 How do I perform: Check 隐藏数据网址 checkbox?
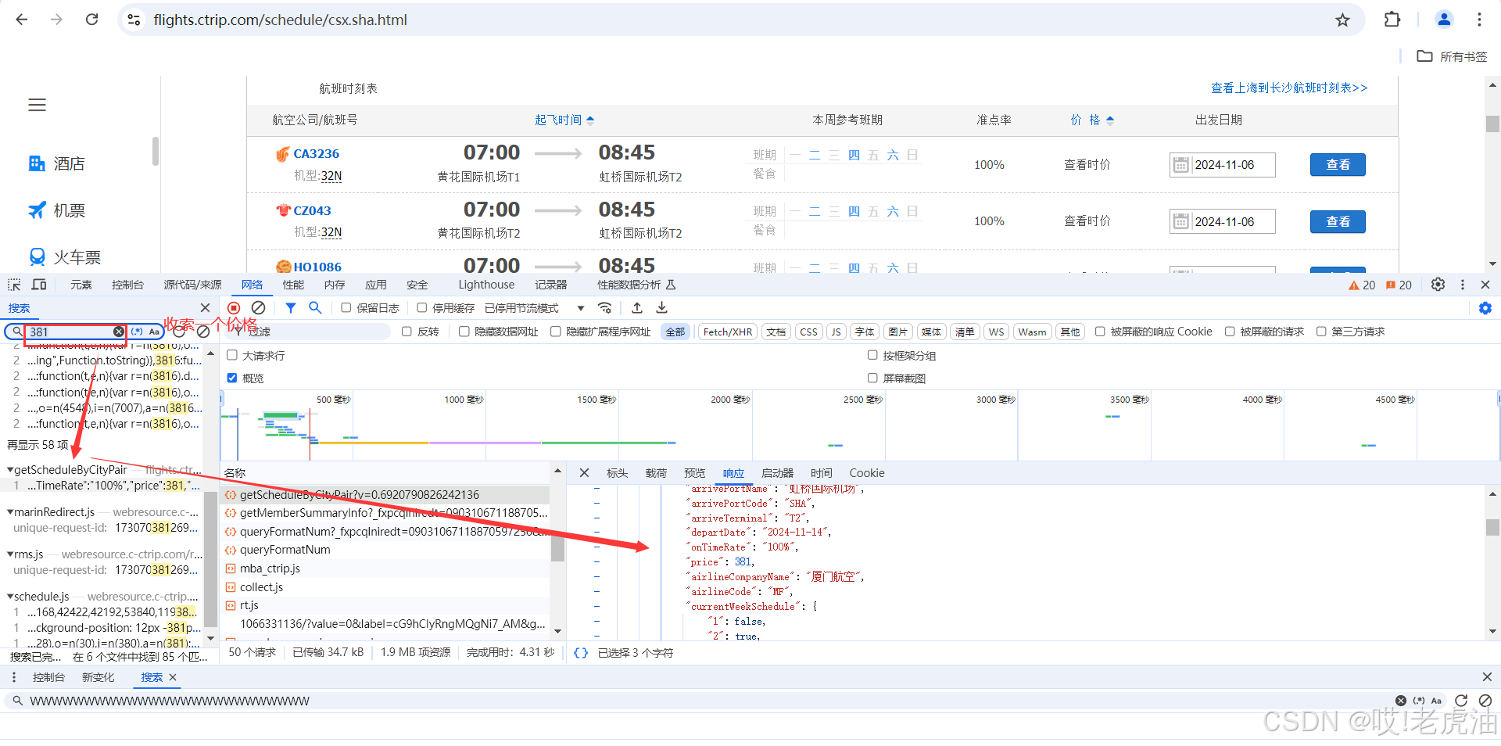[x=464, y=332]
